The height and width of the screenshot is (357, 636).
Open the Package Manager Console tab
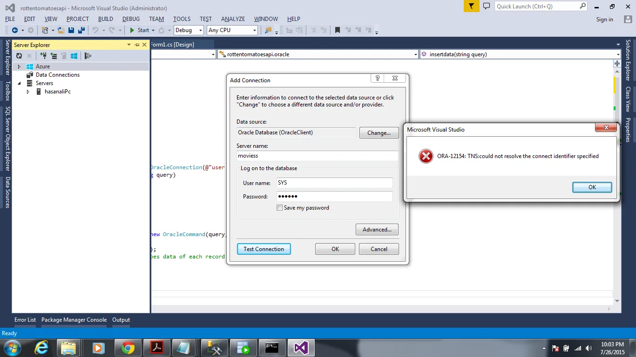pos(74,320)
